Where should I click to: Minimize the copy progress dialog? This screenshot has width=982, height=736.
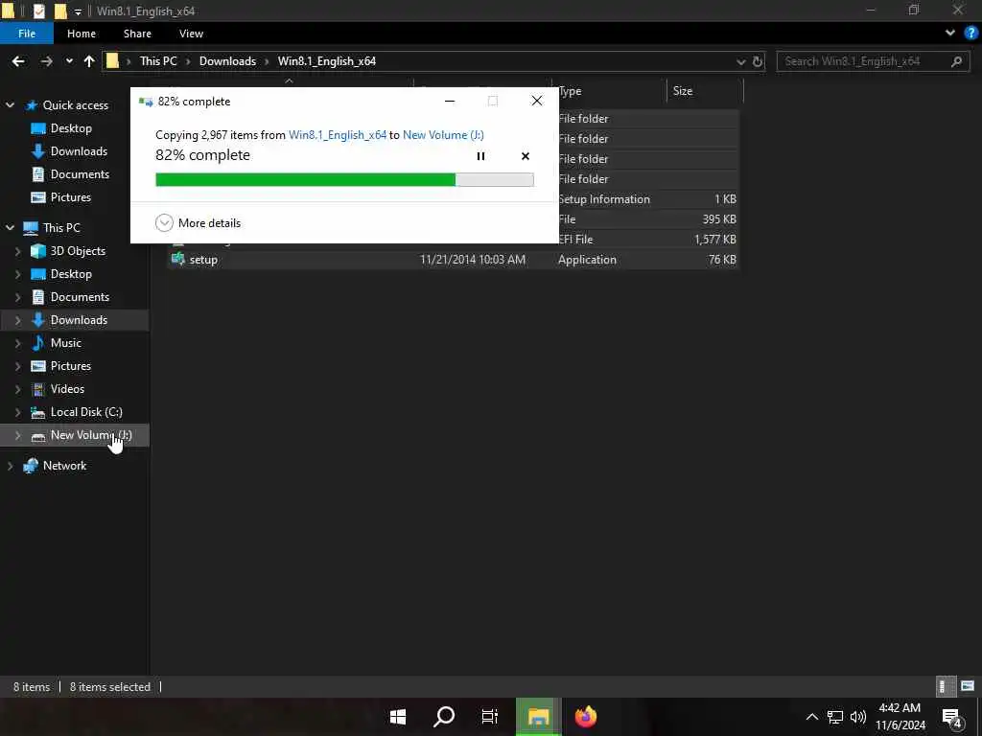(449, 101)
